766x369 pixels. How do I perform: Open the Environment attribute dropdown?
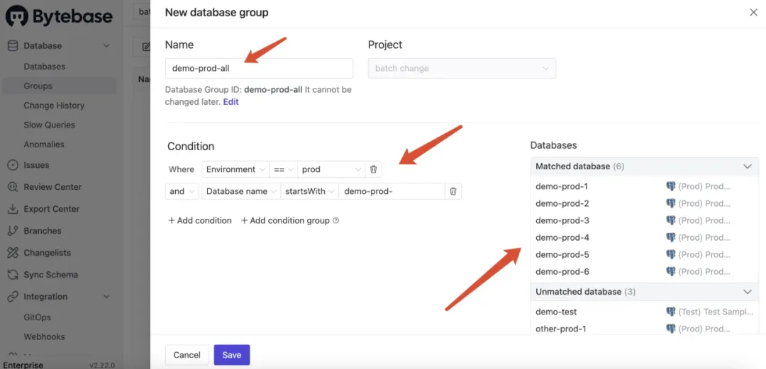click(235, 169)
